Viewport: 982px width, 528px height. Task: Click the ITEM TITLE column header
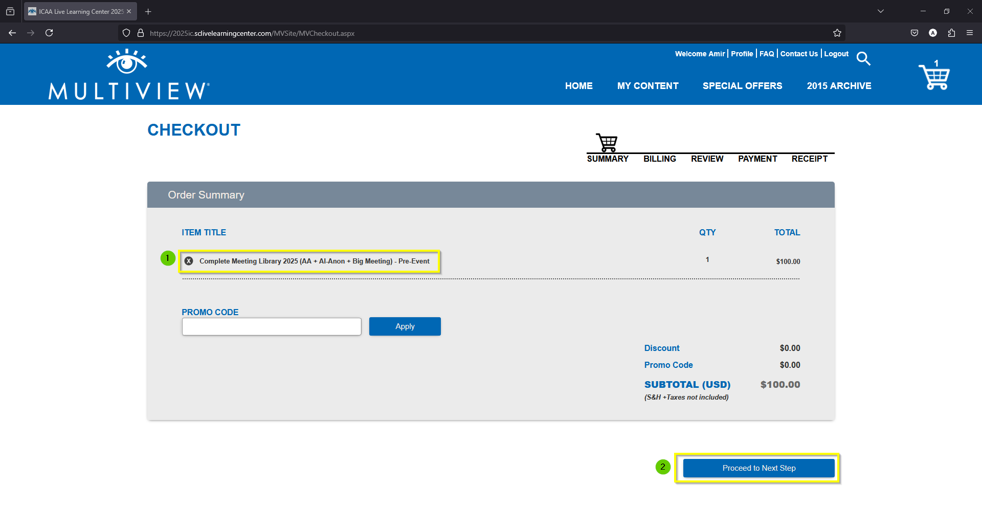click(204, 232)
